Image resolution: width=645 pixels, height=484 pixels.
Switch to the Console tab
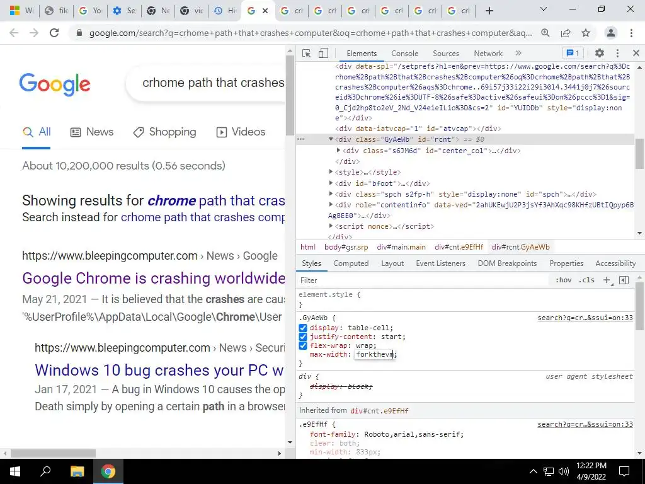tap(405, 54)
